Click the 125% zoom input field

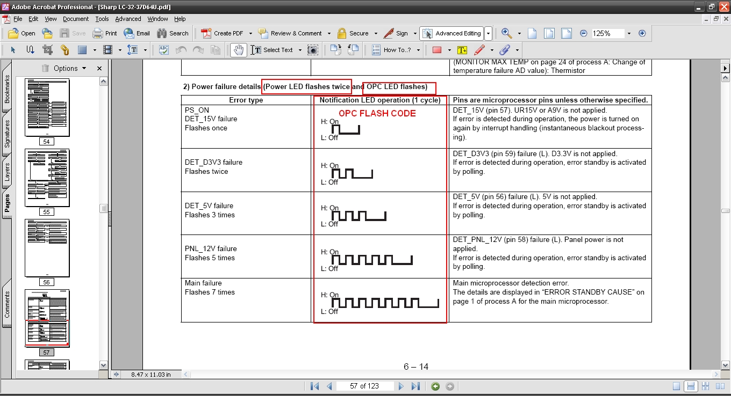tap(608, 33)
